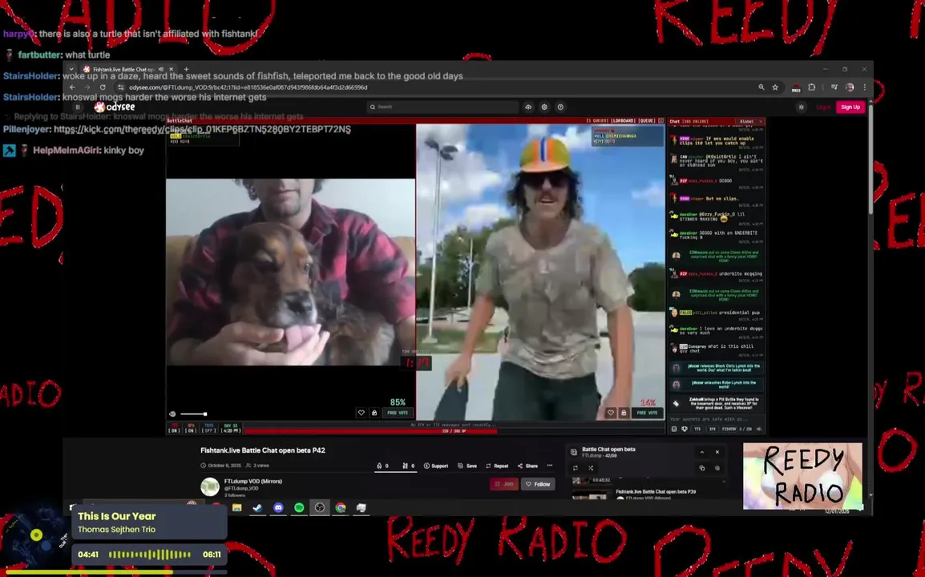Click the bag icon on left battle video

pos(374,413)
